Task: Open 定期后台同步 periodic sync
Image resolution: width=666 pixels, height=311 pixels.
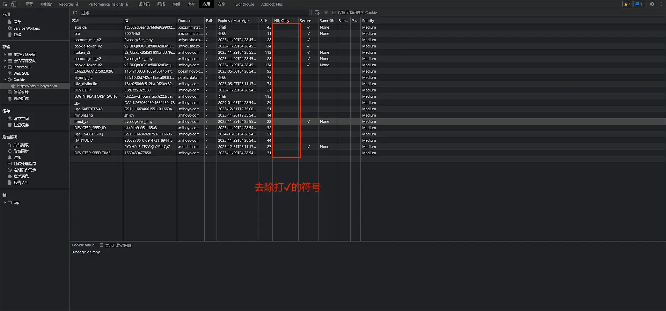Action: (x=24, y=170)
